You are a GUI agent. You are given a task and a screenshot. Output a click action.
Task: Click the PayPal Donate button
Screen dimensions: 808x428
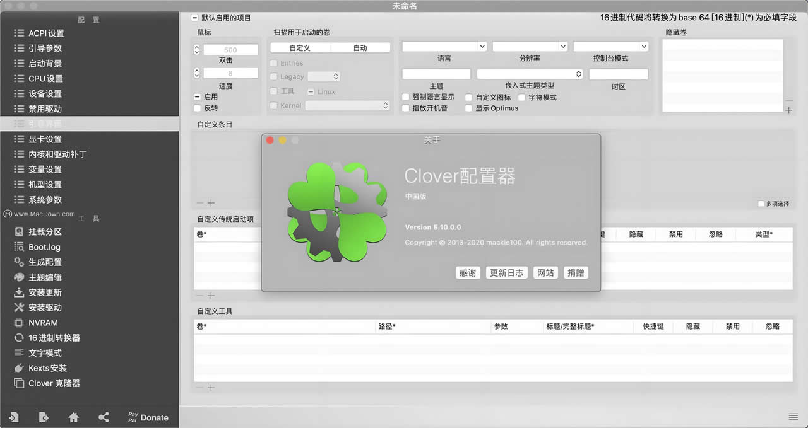click(x=148, y=417)
